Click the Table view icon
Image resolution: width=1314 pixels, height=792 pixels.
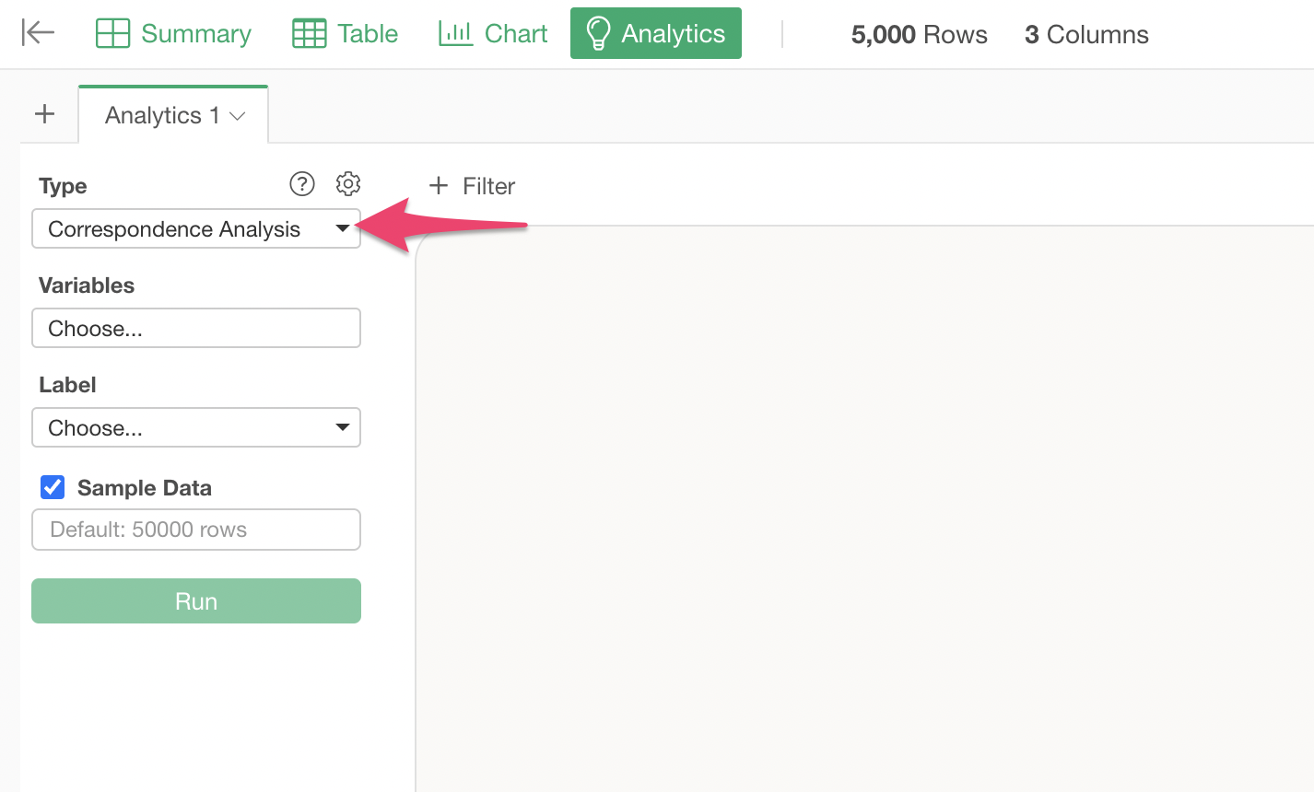pos(309,34)
